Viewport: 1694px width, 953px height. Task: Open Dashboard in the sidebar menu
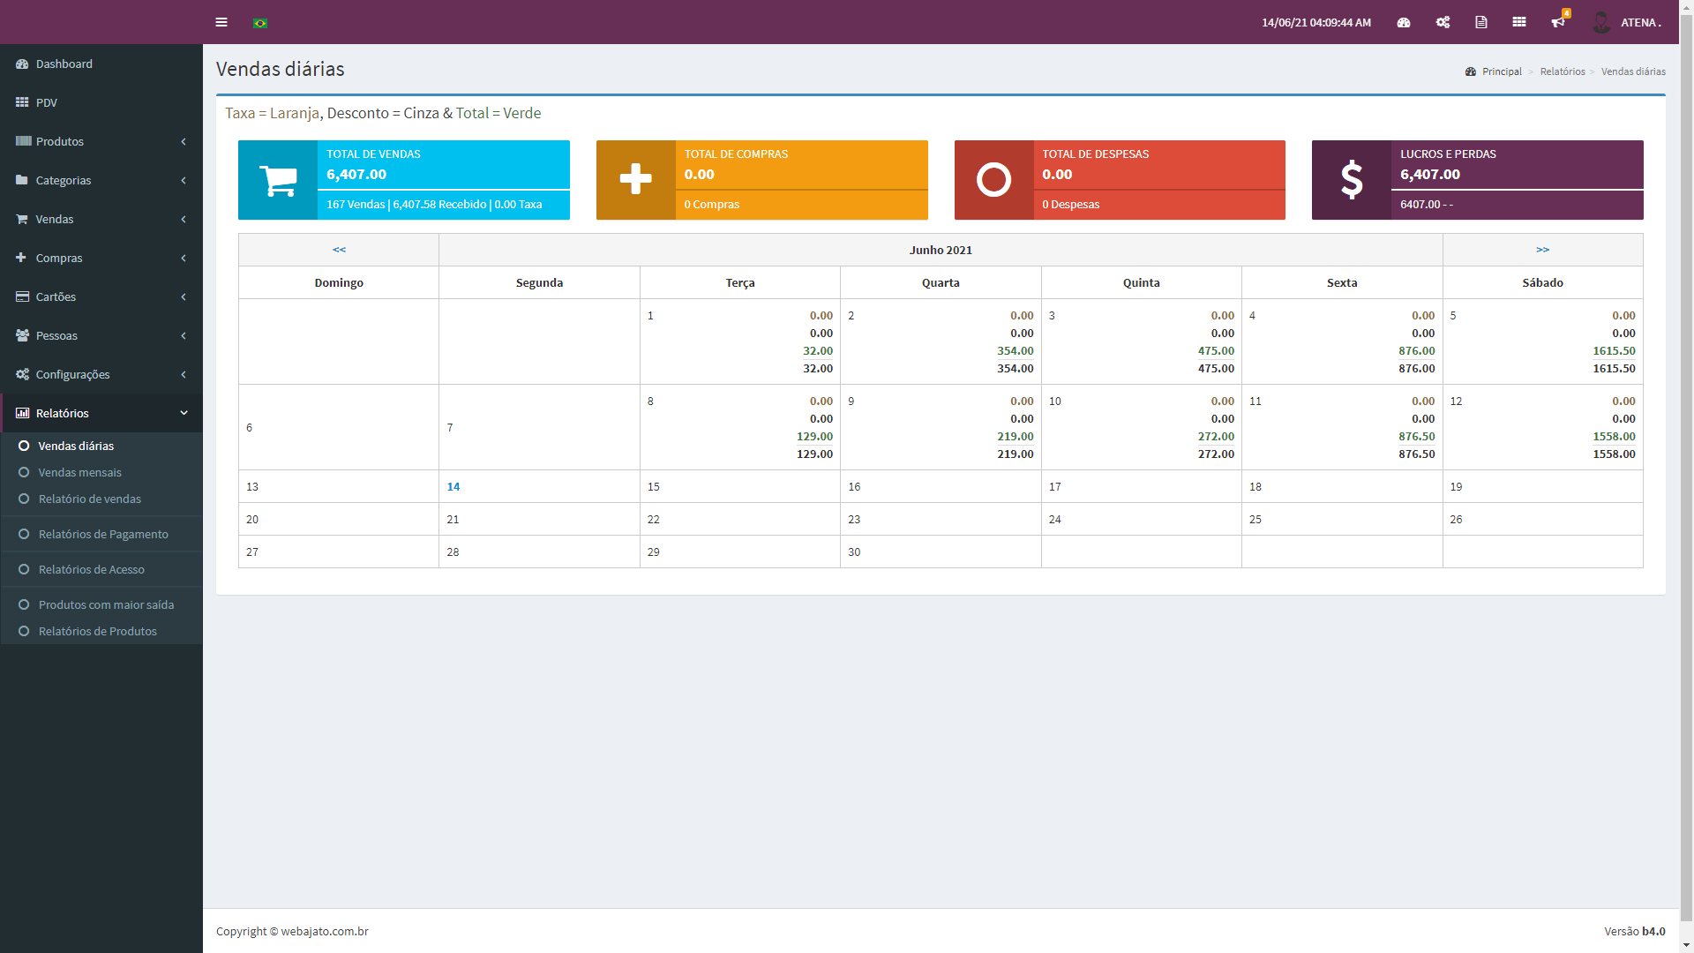coord(64,64)
